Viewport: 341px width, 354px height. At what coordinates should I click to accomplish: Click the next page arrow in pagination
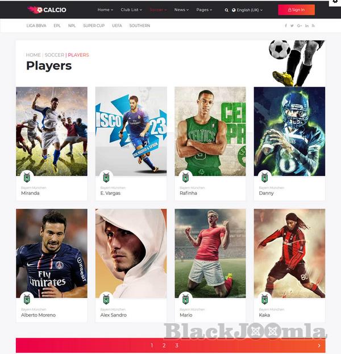click(319, 345)
